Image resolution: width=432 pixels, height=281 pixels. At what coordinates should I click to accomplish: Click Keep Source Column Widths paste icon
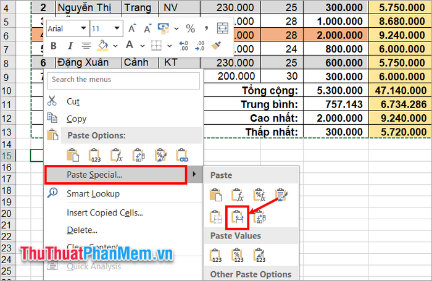(238, 217)
